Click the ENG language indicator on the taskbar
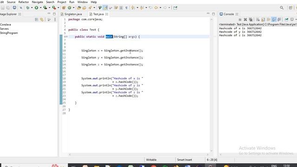Screen dimensions: 297x167 click(274, 166)
